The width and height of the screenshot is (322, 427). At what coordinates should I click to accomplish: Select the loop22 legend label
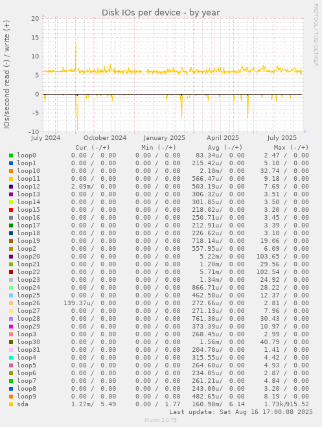tap(29, 272)
